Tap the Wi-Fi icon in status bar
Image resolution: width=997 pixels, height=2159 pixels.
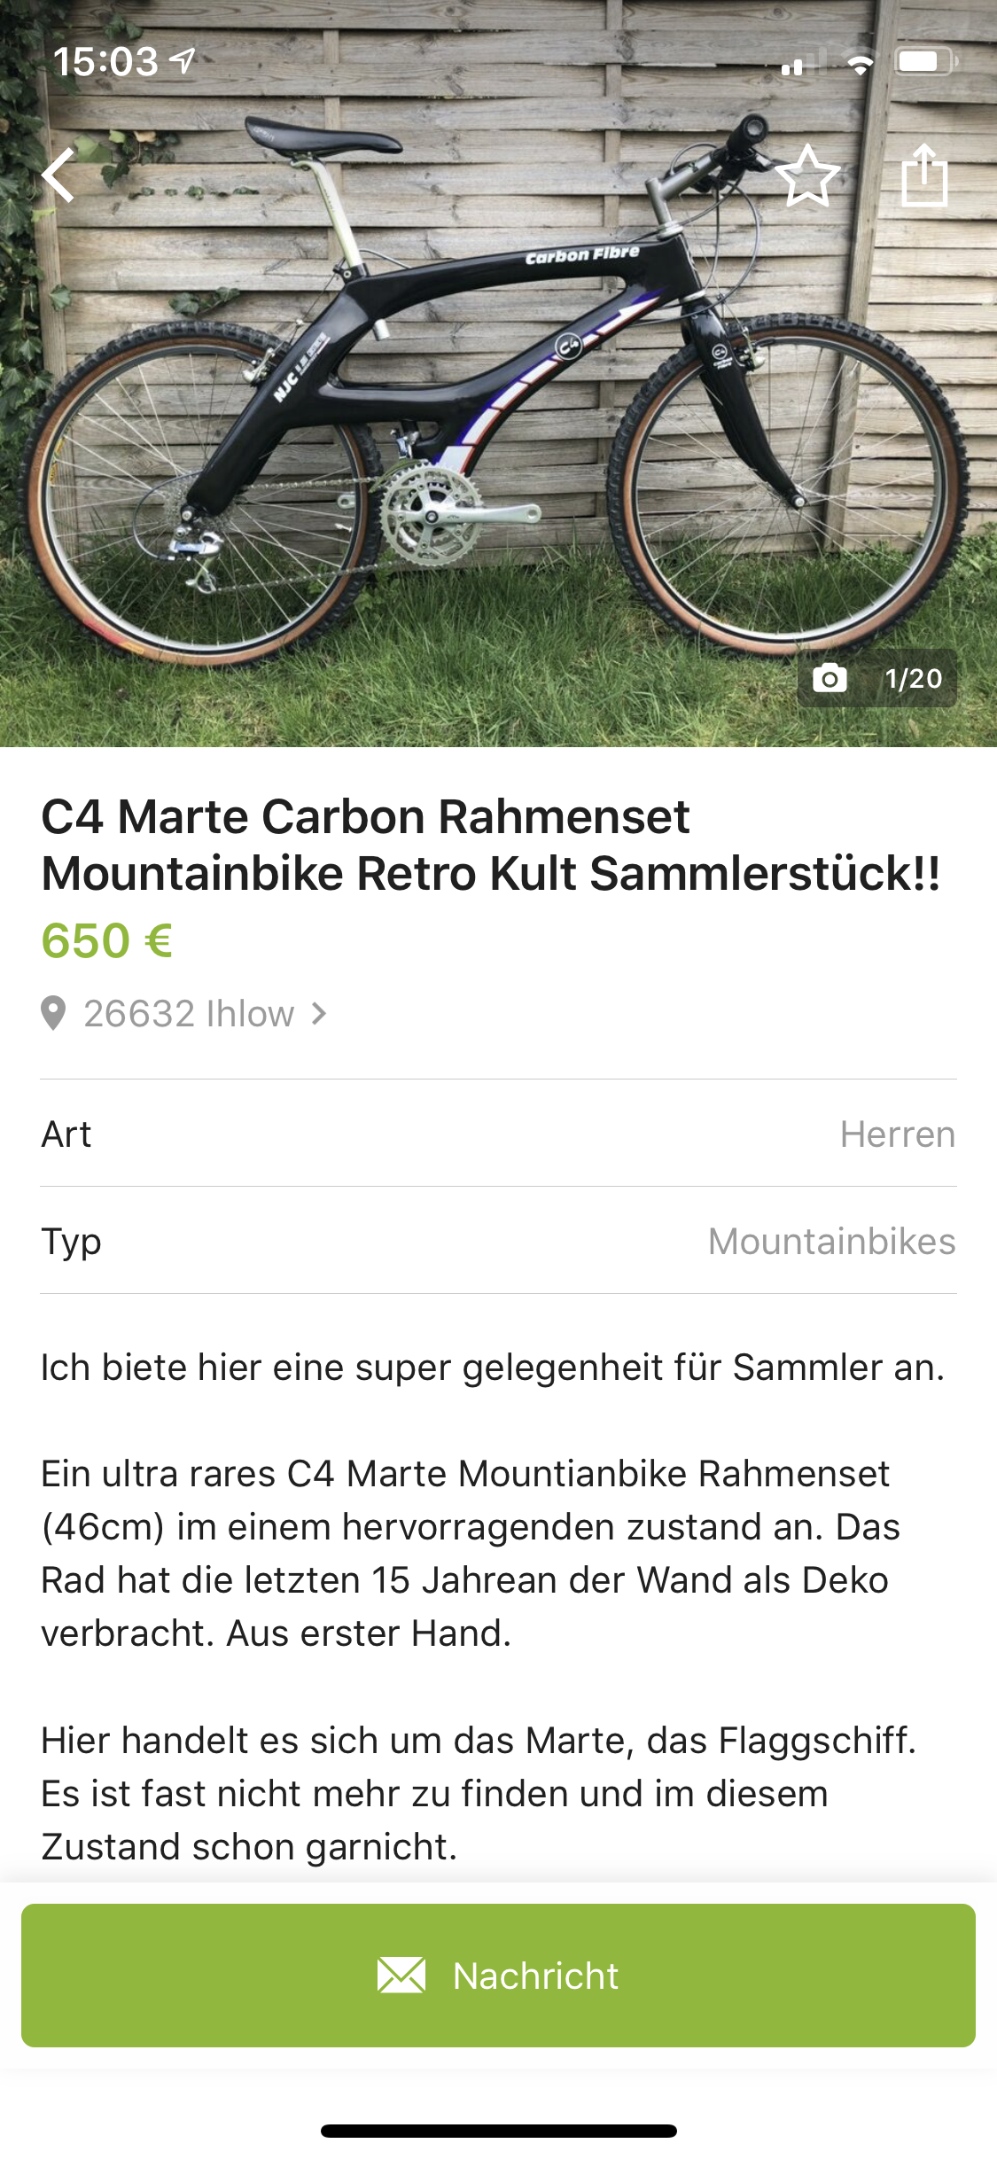(859, 62)
